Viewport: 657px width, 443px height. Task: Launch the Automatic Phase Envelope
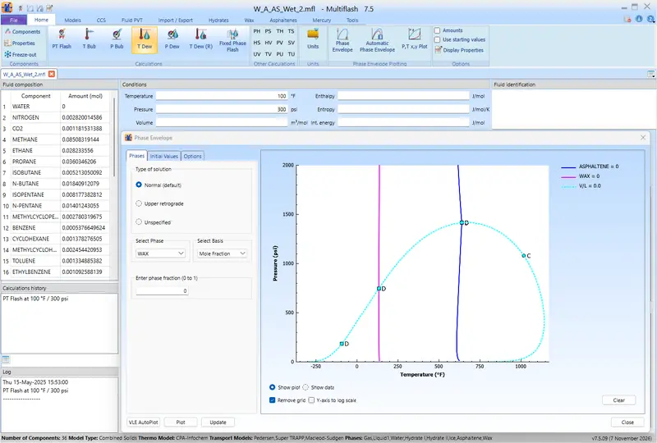[x=378, y=39]
